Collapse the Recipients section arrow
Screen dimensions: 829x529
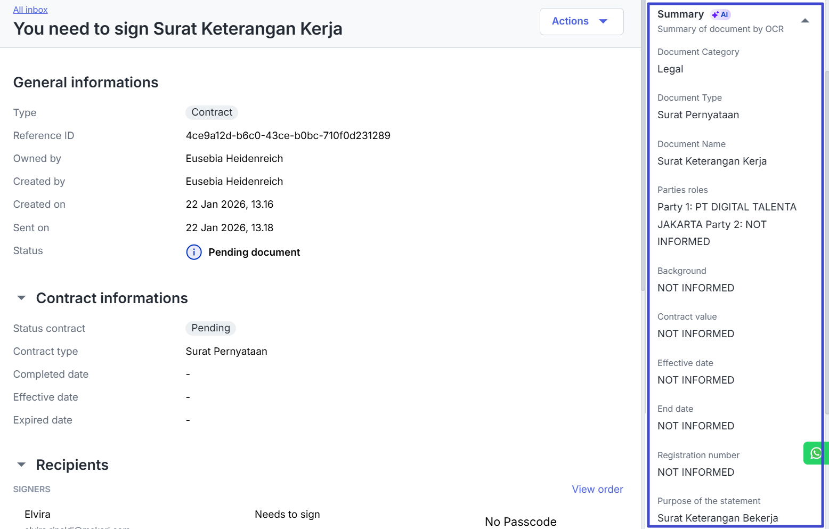[21, 465]
